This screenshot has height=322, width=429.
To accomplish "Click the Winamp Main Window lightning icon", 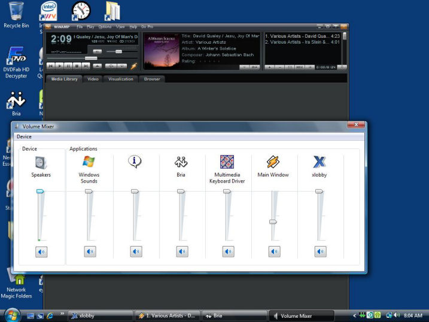I will (x=273, y=162).
